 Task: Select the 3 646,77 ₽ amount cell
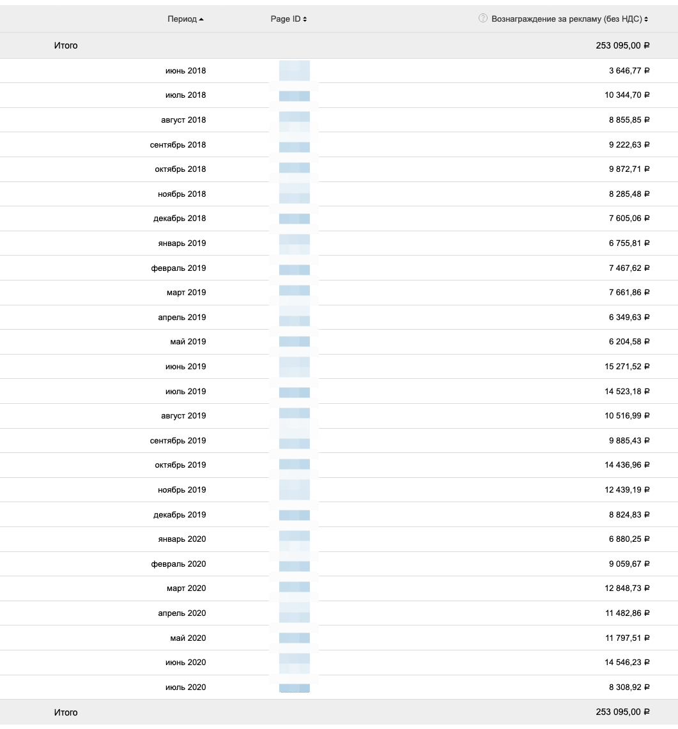629,71
